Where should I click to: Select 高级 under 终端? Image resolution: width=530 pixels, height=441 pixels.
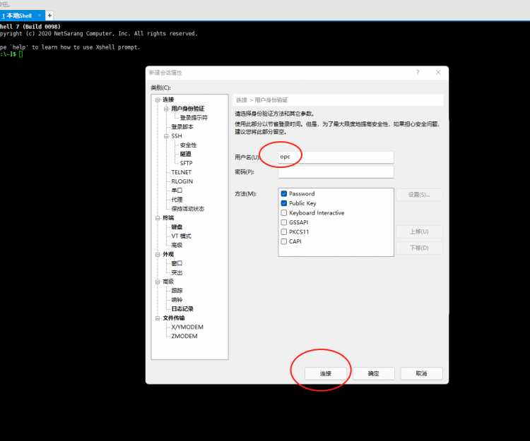177,246
